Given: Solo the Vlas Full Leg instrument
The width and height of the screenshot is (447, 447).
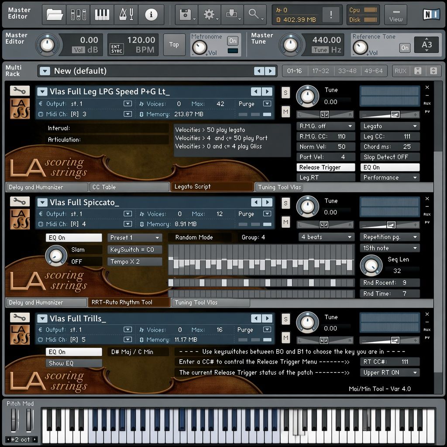Looking at the screenshot, I should (285, 93).
